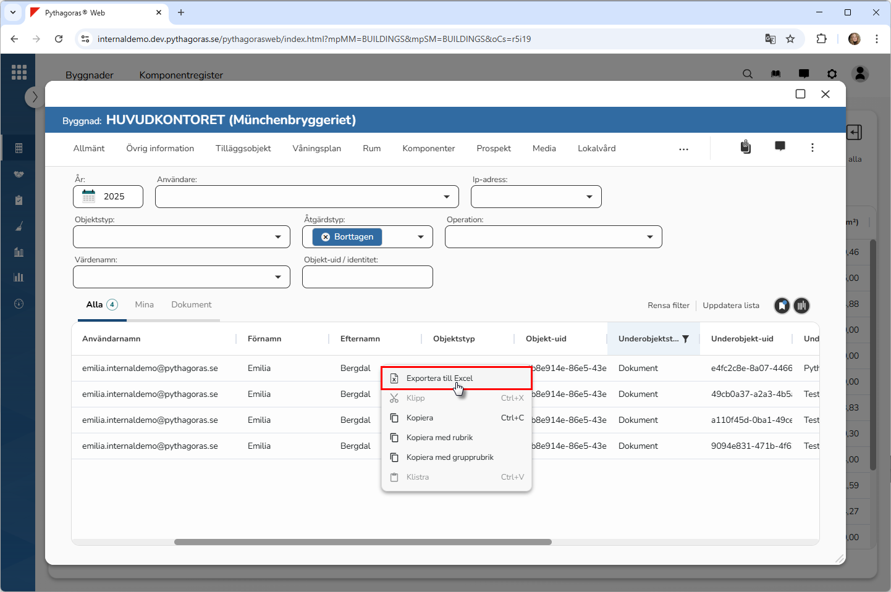
Task: Click the Objekt-uid / identitet input field
Action: (367, 277)
